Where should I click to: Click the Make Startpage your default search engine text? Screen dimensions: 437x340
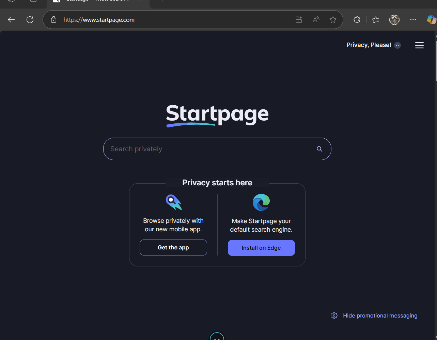point(261,226)
